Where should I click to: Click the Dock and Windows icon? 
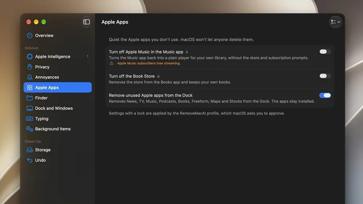tap(29, 108)
